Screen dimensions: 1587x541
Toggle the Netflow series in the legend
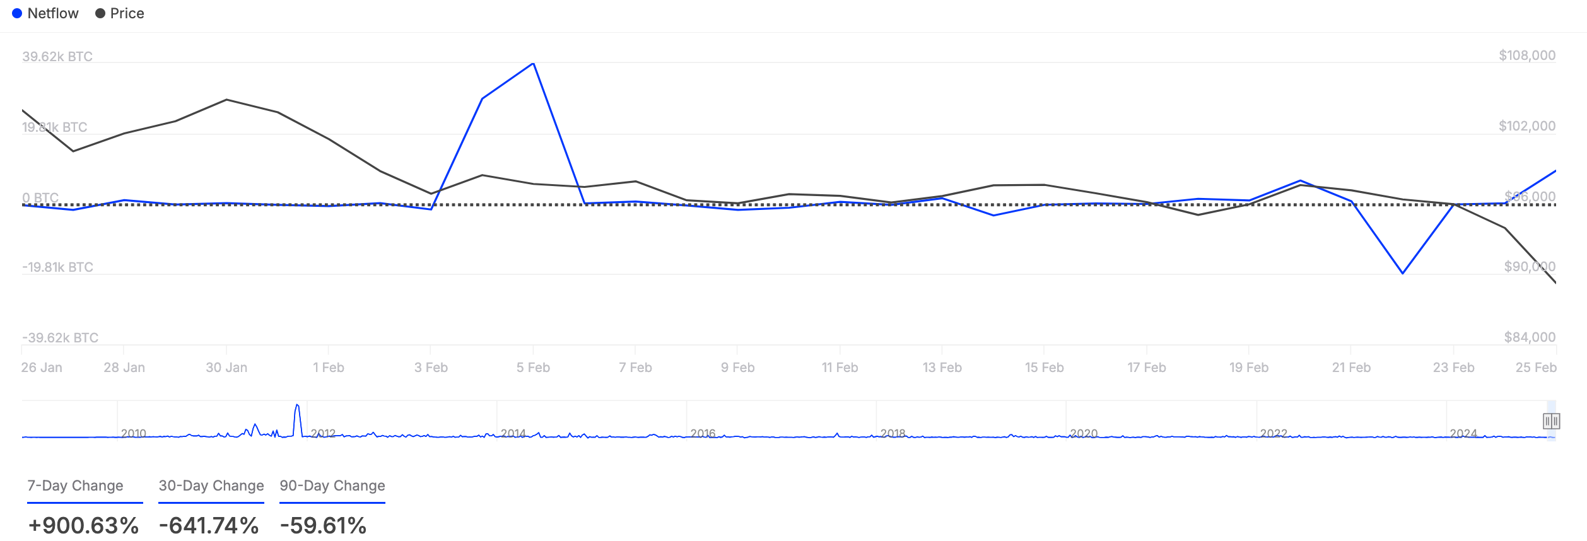tap(45, 13)
